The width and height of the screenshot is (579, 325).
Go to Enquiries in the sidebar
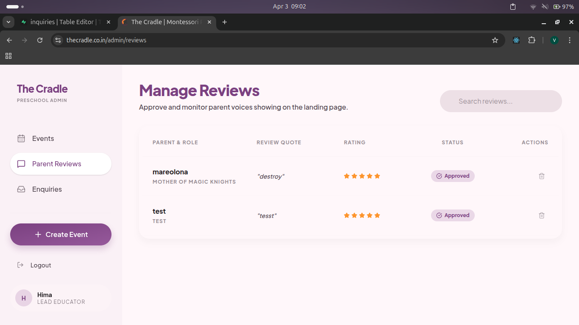[47, 189]
